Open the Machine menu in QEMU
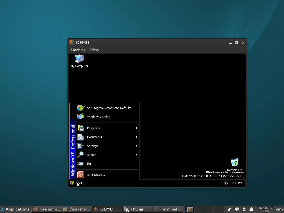This screenshot has width=284, height=213. tap(78, 50)
